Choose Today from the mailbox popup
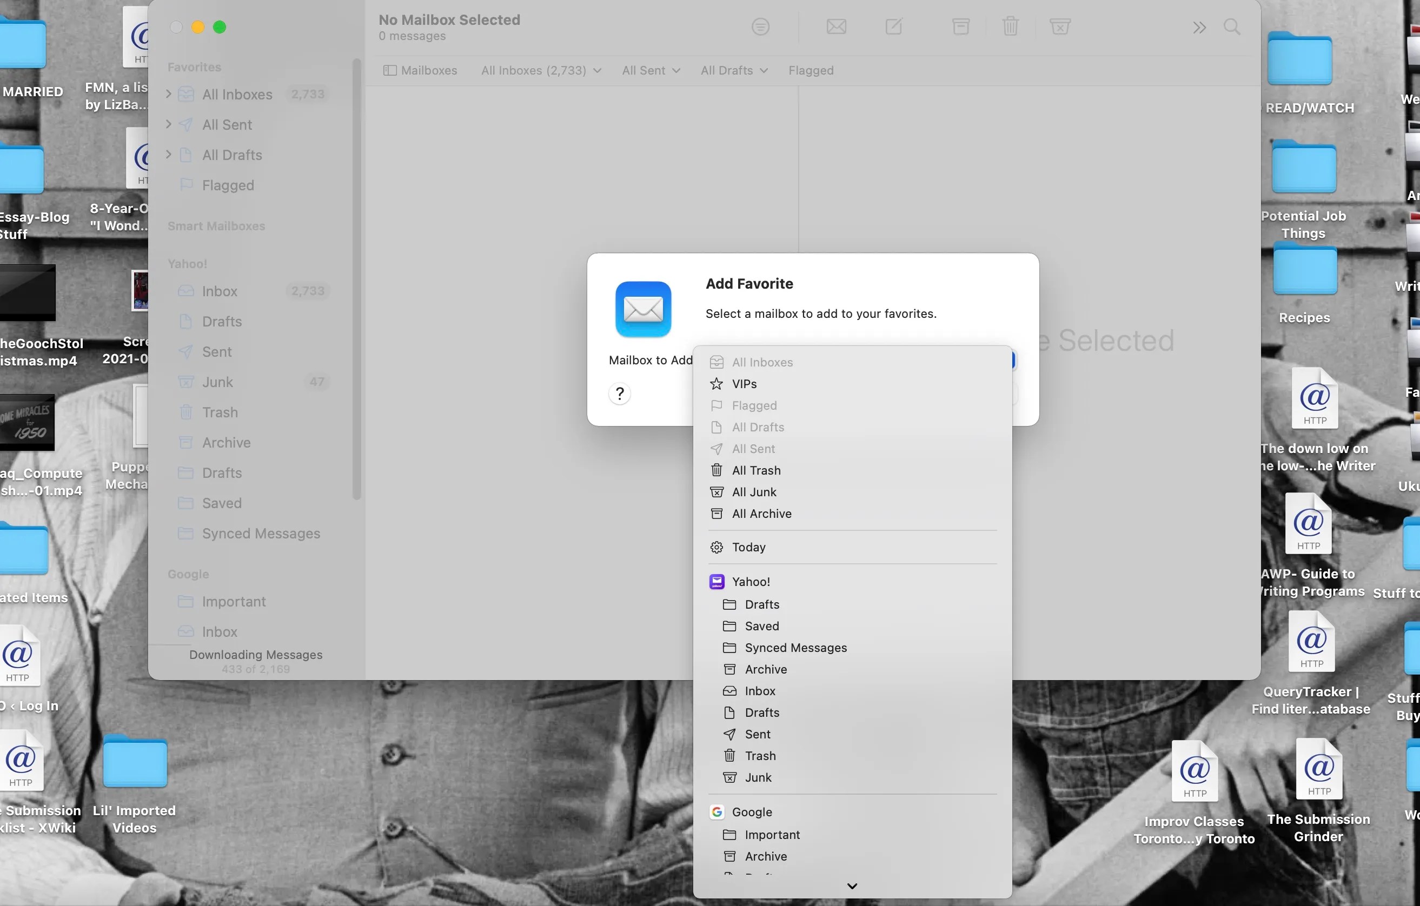This screenshot has width=1420, height=906. pos(749,547)
